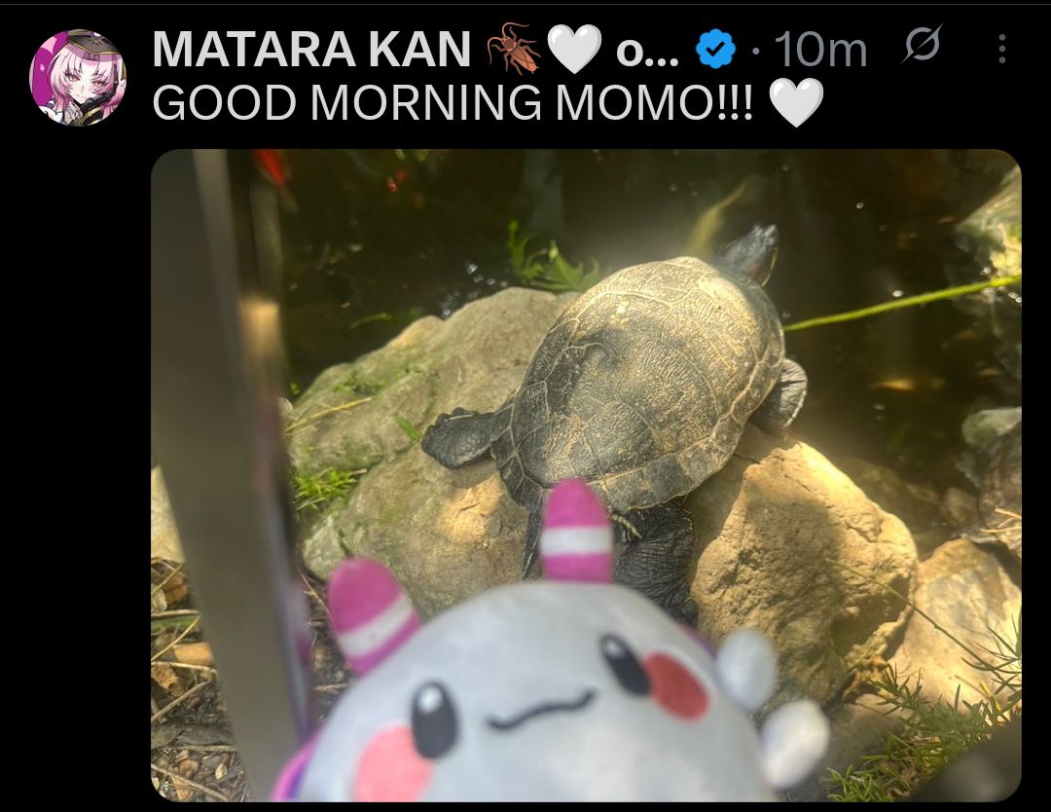
Task: Click the white heart emoji beside the name
Action: 574,49
